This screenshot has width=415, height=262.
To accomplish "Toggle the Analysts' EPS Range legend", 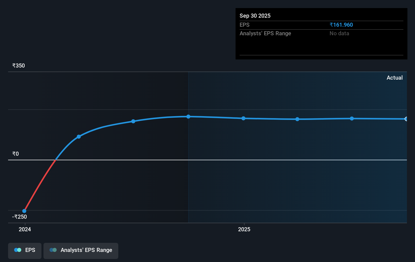I will [x=81, y=251].
